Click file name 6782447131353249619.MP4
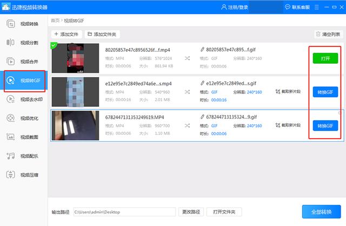 click(x=135, y=117)
